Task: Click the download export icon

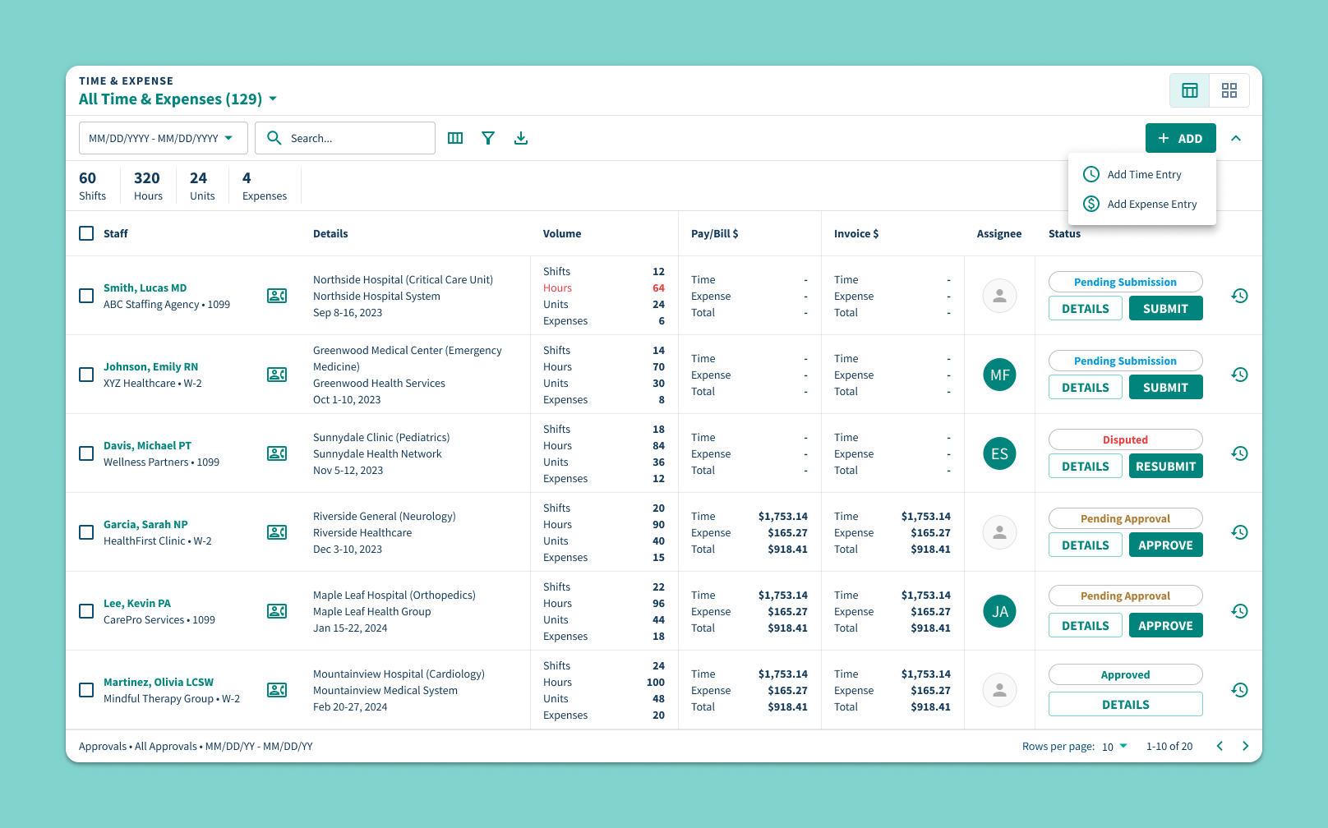Action: (521, 138)
